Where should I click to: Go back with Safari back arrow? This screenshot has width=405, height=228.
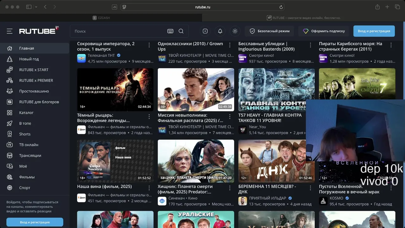click(45, 7)
